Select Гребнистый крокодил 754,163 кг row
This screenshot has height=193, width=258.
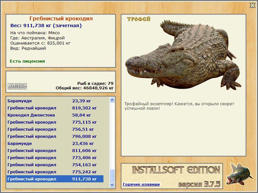[55, 165]
